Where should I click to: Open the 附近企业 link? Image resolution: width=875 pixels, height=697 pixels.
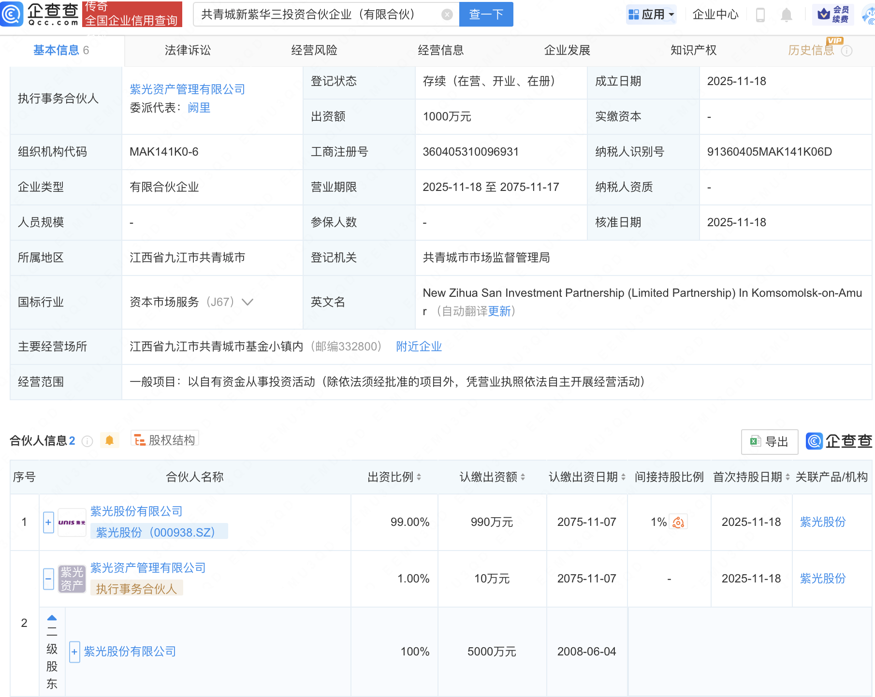pyautogui.click(x=419, y=347)
